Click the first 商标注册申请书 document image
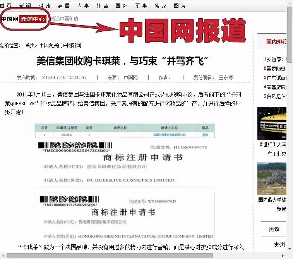This screenshot has width=293, height=259. point(125,163)
